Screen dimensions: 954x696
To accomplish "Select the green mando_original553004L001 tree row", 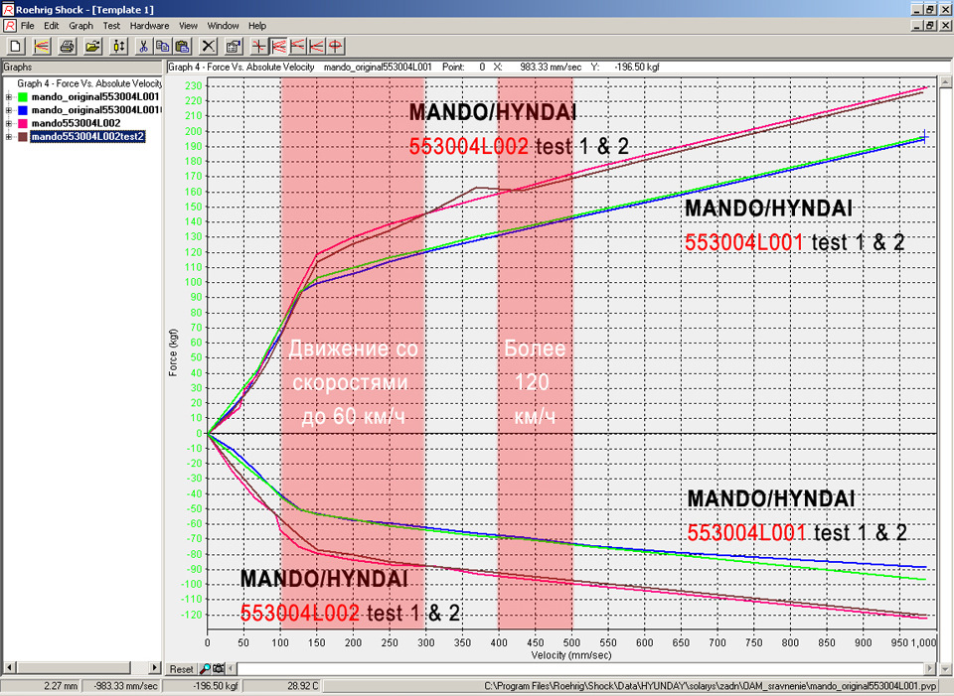I will (x=95, y=96).
